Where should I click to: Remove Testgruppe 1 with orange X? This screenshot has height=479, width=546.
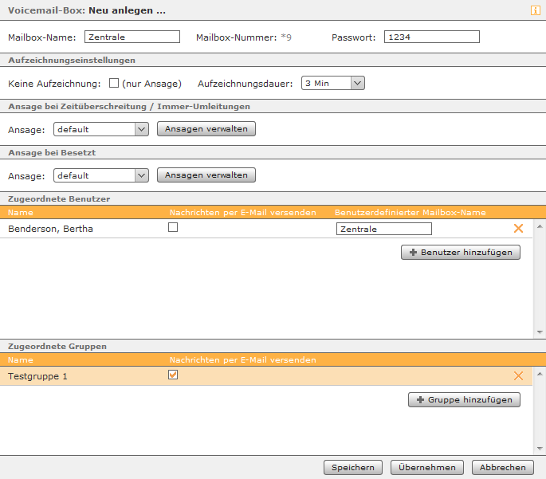(x=518, y=376)
